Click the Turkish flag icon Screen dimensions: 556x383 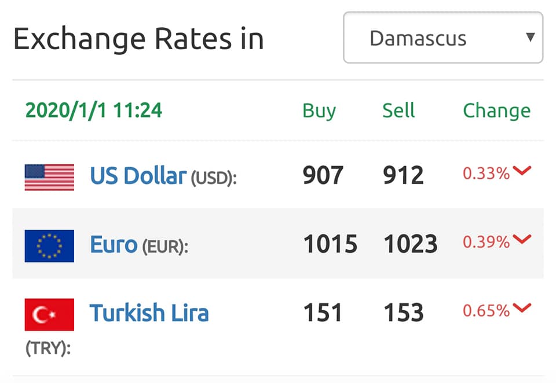[x=49, y=314]
